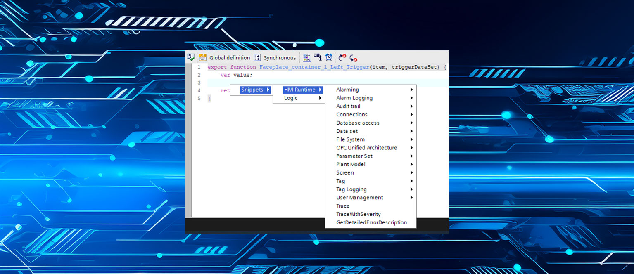
Task: Click the colored grid toolbar icon
Action: pyautogui.click(x=307, y=58)
